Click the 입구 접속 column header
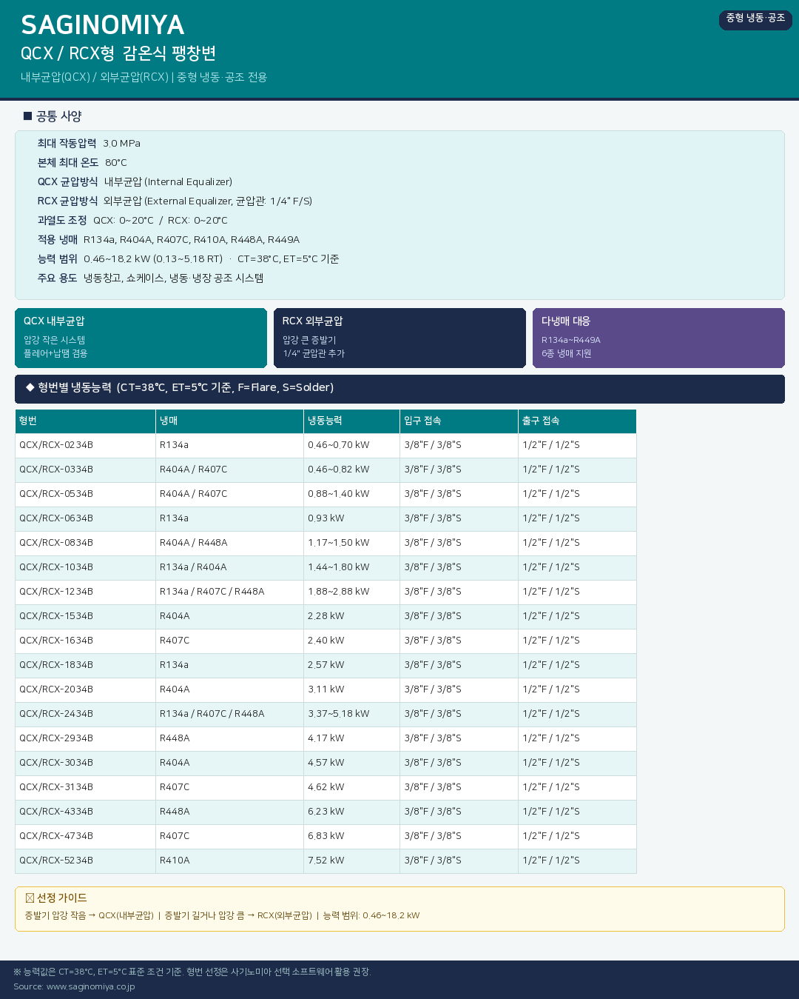This screenshot has width=799, height=999. tap(459, 421)
